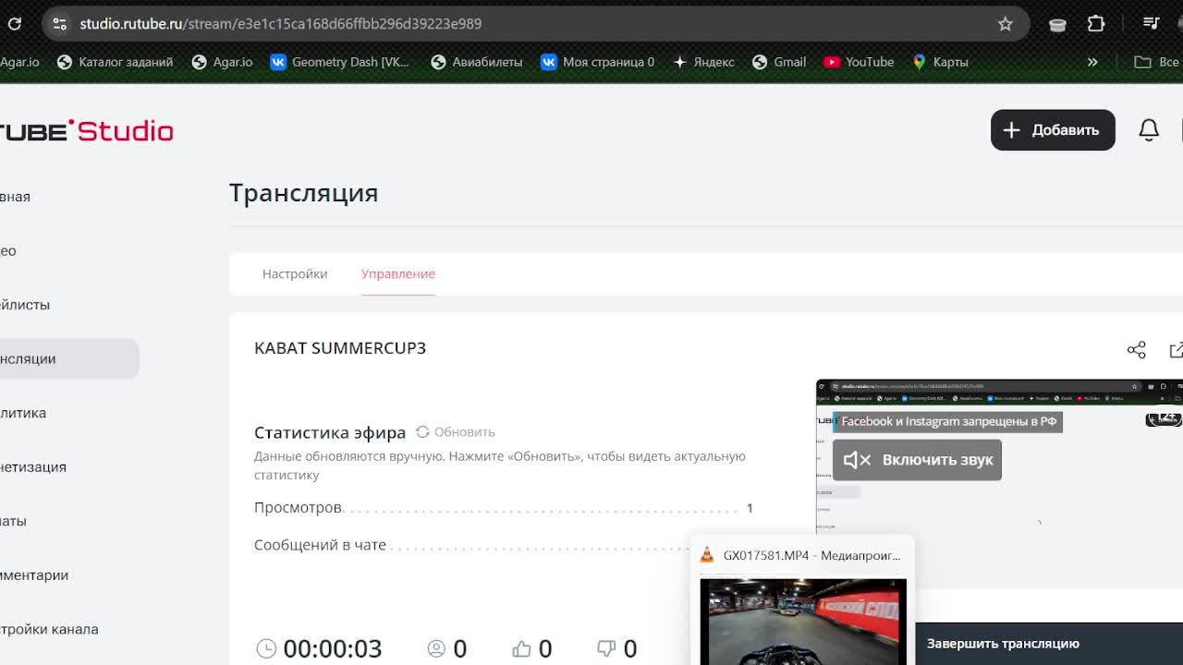The height and width of the screenshot is (665, 1183).
Task: Click the stream timer clock icon
Action: click(266, 648)
